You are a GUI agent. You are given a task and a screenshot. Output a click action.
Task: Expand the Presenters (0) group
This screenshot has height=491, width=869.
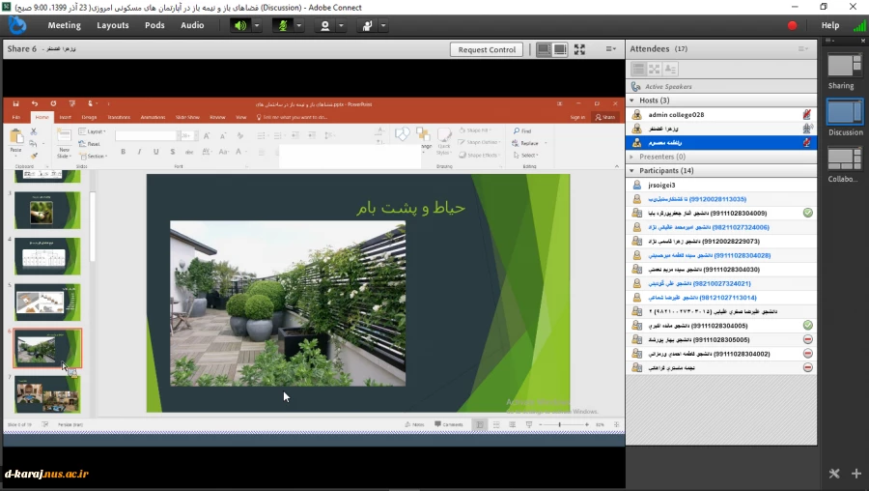click(x=631, y=157)
